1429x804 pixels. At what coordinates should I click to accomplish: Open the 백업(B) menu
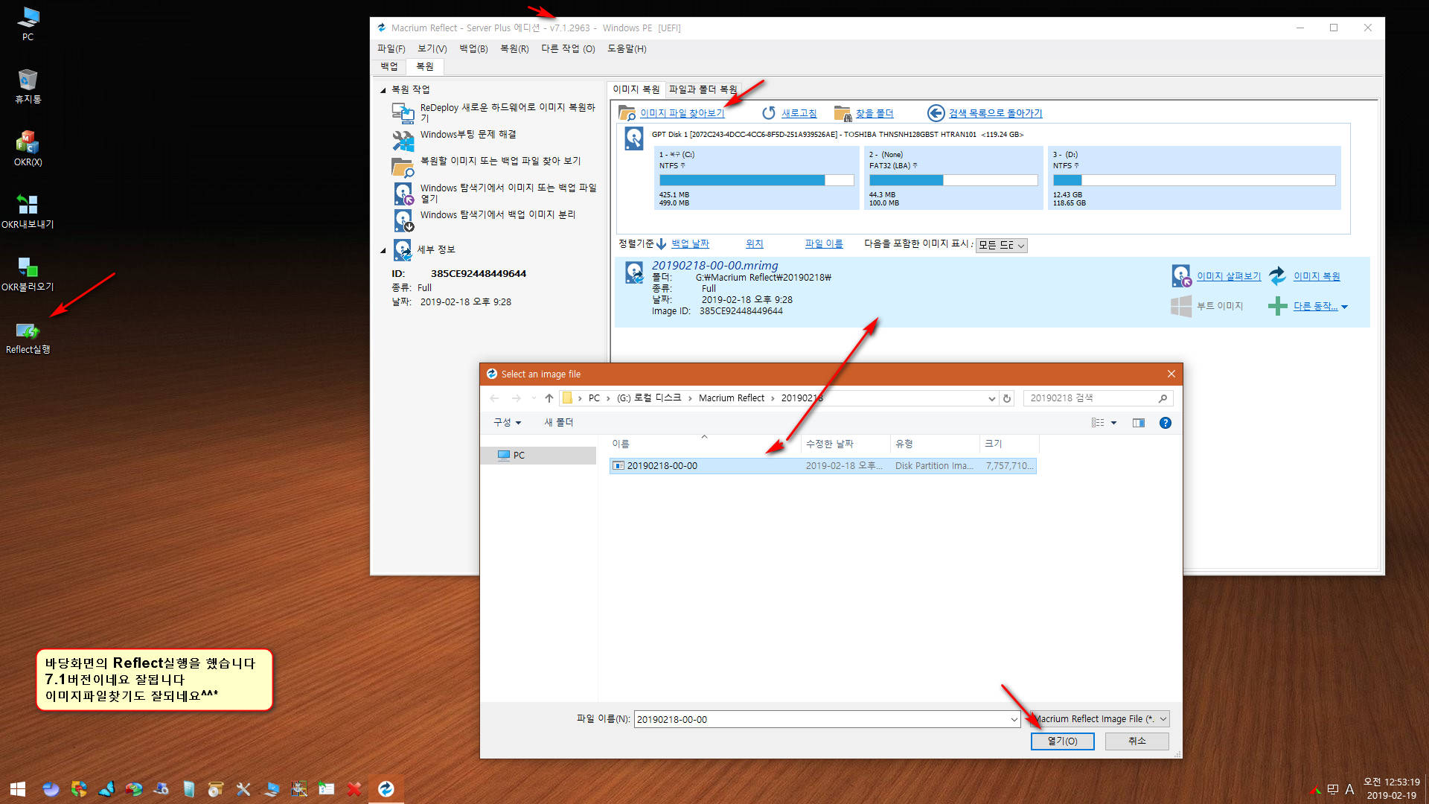(x=473, y=48)
